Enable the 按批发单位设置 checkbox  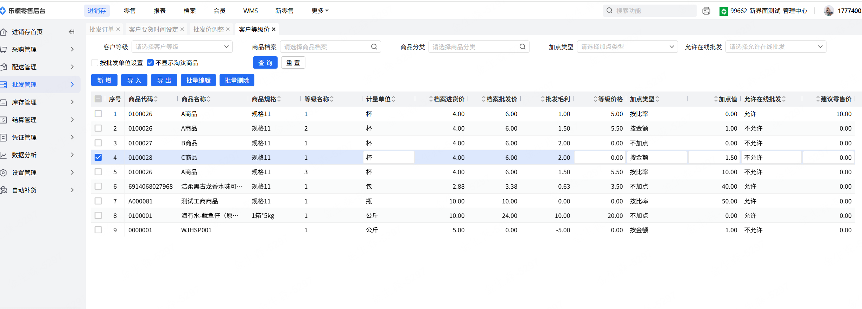(95, 63)
